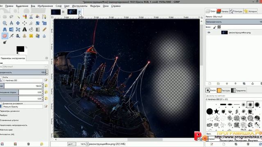
Task: Select the Cage Transform tool
Action: click(x=18, y=29)
